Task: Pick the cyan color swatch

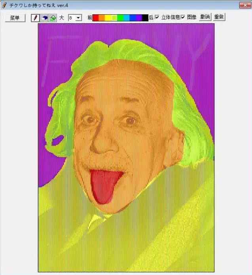Action: (127, 17)
